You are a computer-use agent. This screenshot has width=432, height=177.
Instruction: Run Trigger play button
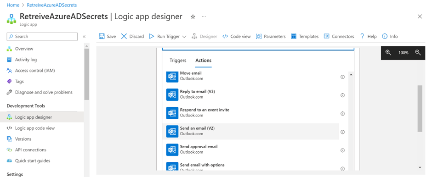[x=152, y=36]
